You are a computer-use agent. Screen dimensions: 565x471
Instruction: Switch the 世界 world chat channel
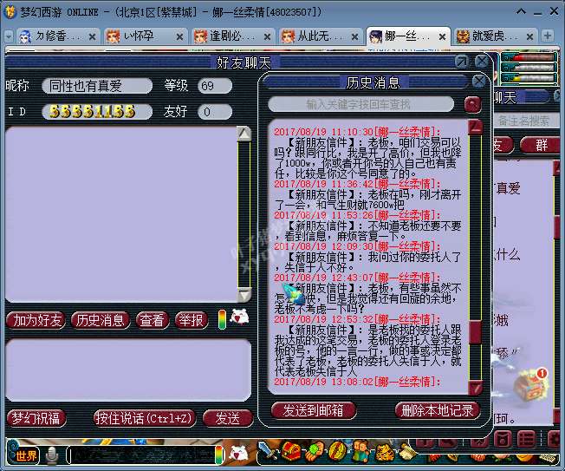23,455
